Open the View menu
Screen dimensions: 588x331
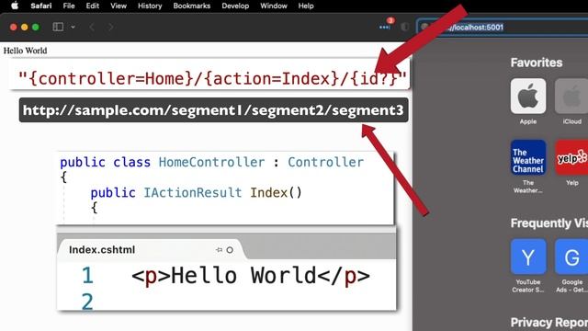coord(119,6)
